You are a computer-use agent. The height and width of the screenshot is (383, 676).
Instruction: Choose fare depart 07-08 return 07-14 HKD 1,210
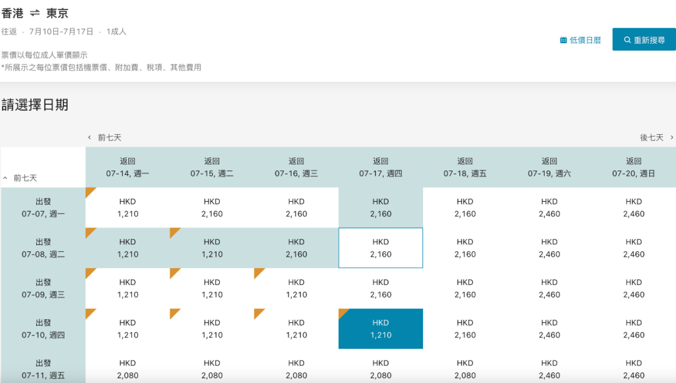128,248
